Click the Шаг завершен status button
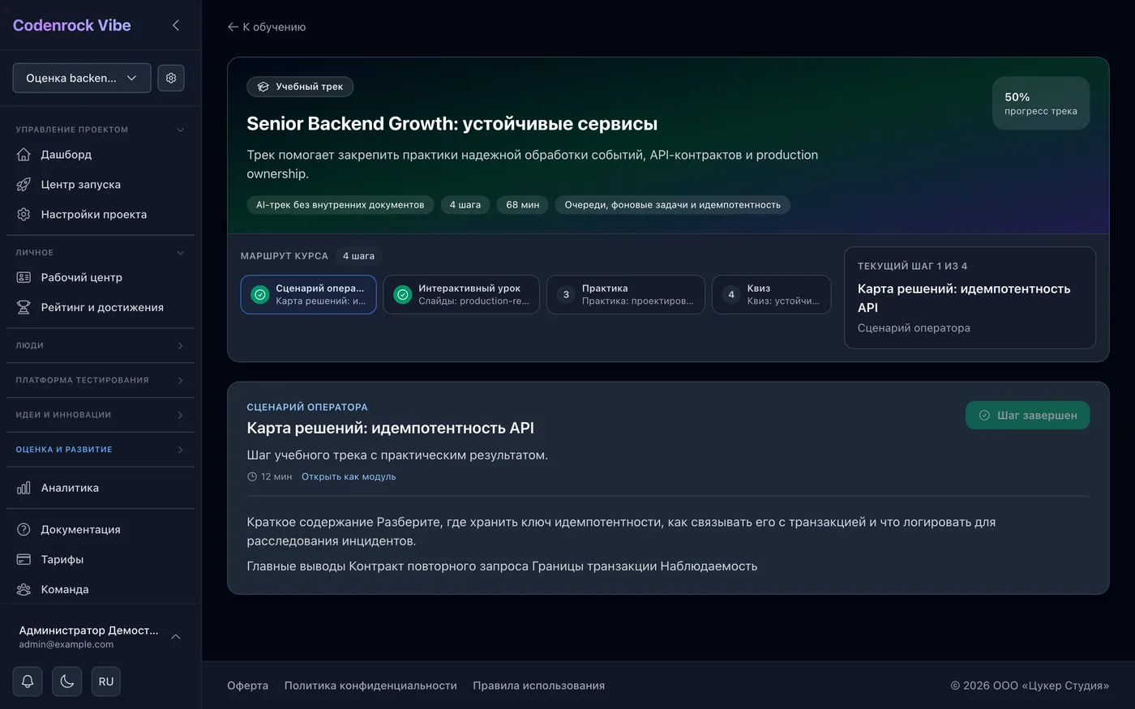 1027,415
